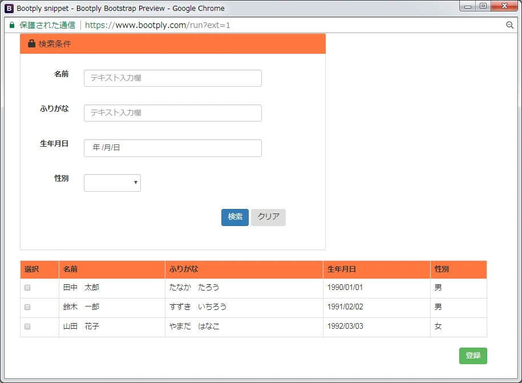522x383 pixels.
Task: Open the 性別 dropdown list
Action: [112, 183]
